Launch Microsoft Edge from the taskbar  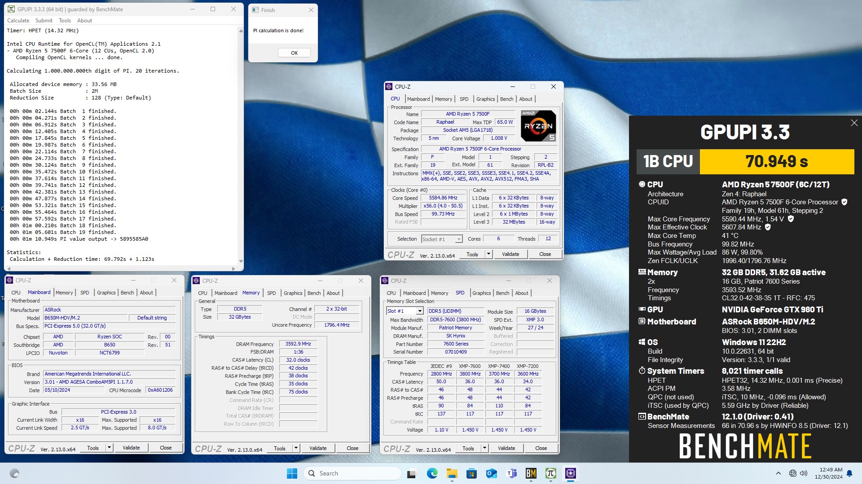(x=432, y=473)
